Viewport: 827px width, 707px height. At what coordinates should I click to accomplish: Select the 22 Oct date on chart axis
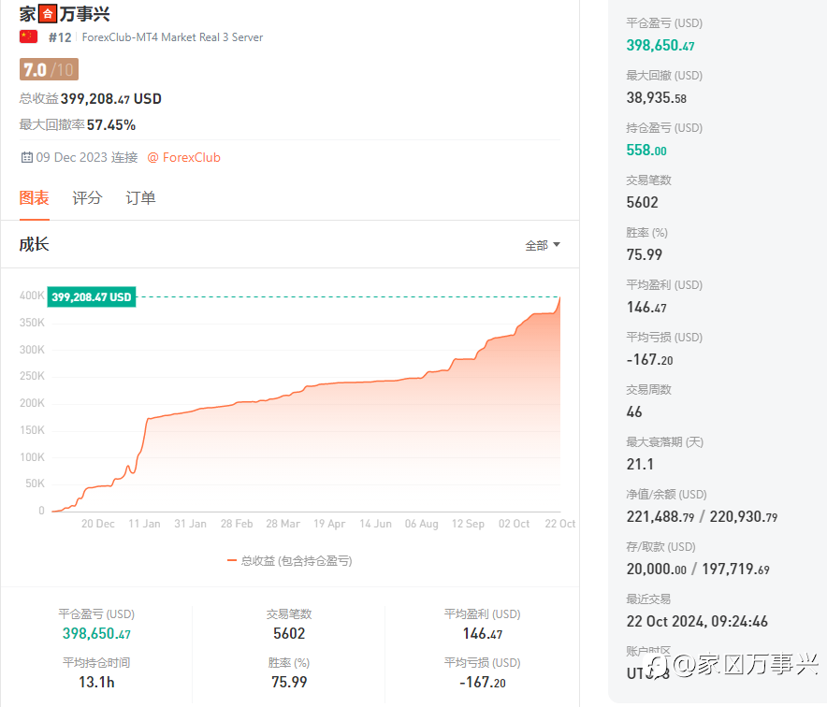tap(559, 524)
